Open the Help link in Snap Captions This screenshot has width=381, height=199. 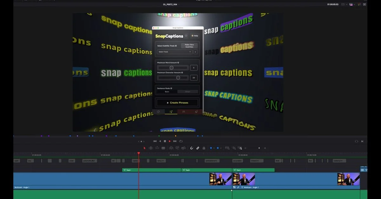(x=195, y=36)
